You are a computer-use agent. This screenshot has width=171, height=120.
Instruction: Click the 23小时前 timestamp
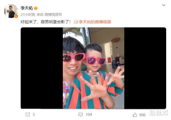[28, 14]
